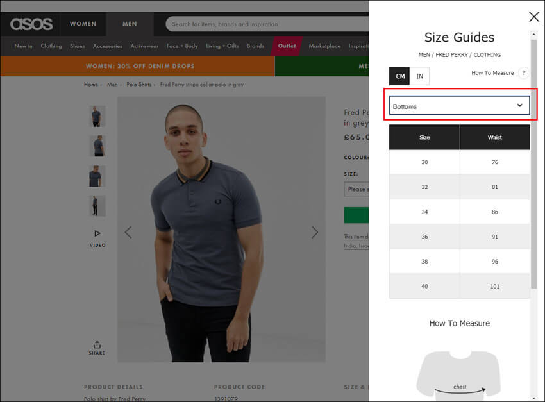The height and width of the screenshot is (402, 545).
Task: Click the Waist column header
Action: 495,137
